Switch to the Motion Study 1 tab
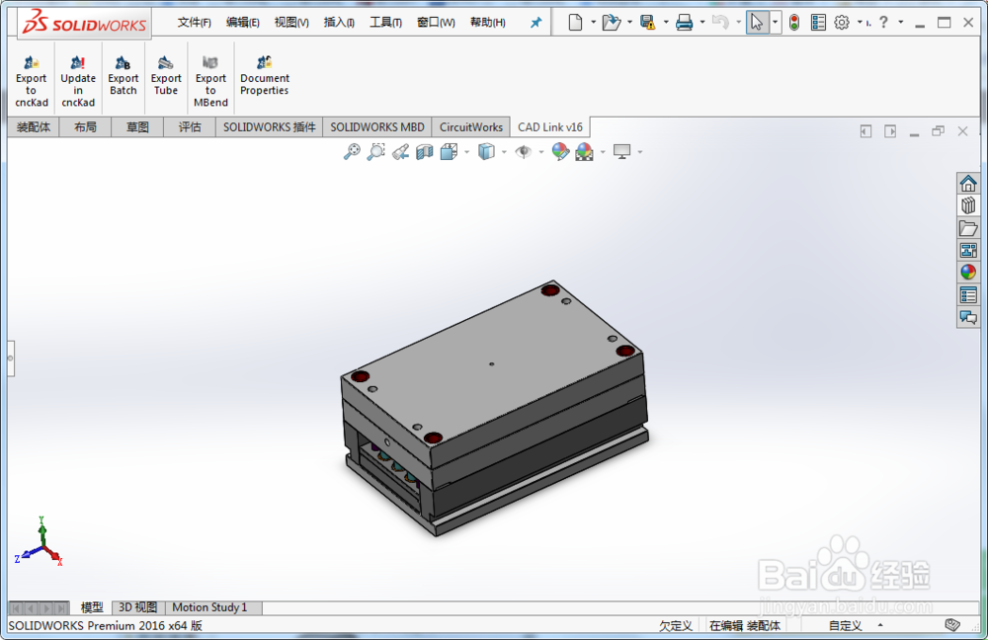This screenshot has width=988, height=640. [209, 607]
